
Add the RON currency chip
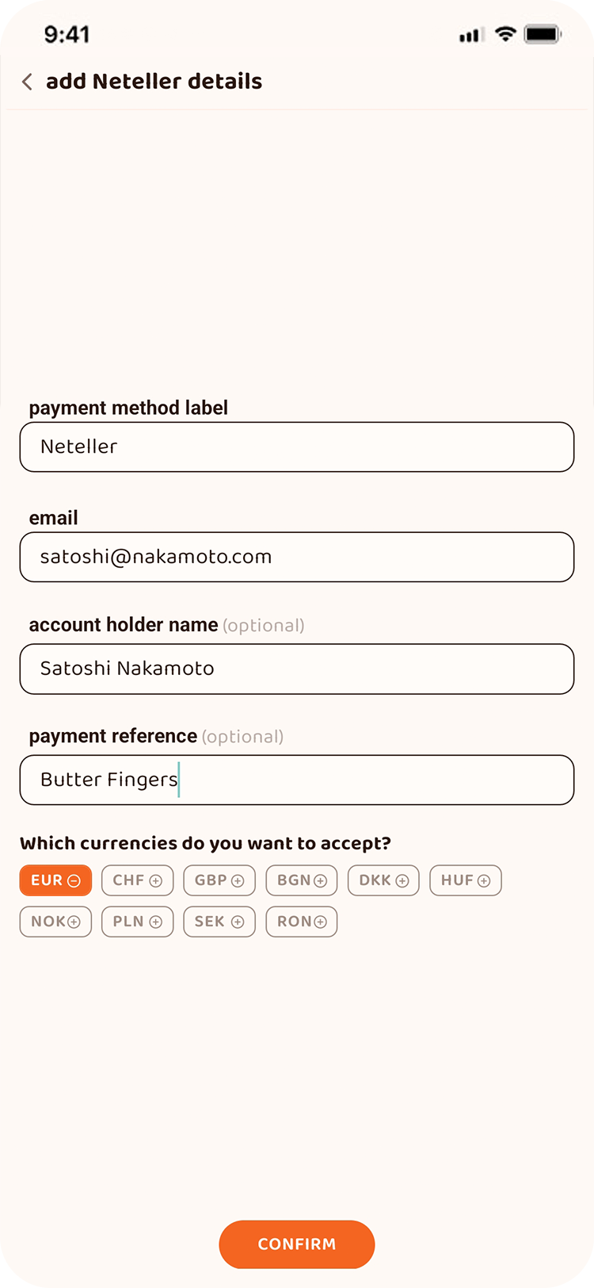click(302, 922)
